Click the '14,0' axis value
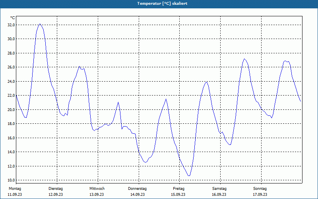Viewport: 318px width, 199px height. click(12, 152)
